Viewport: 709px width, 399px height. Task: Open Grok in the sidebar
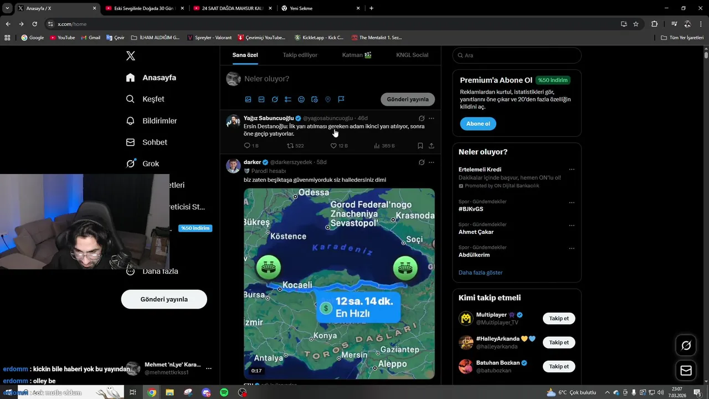(x=142, y=163)
